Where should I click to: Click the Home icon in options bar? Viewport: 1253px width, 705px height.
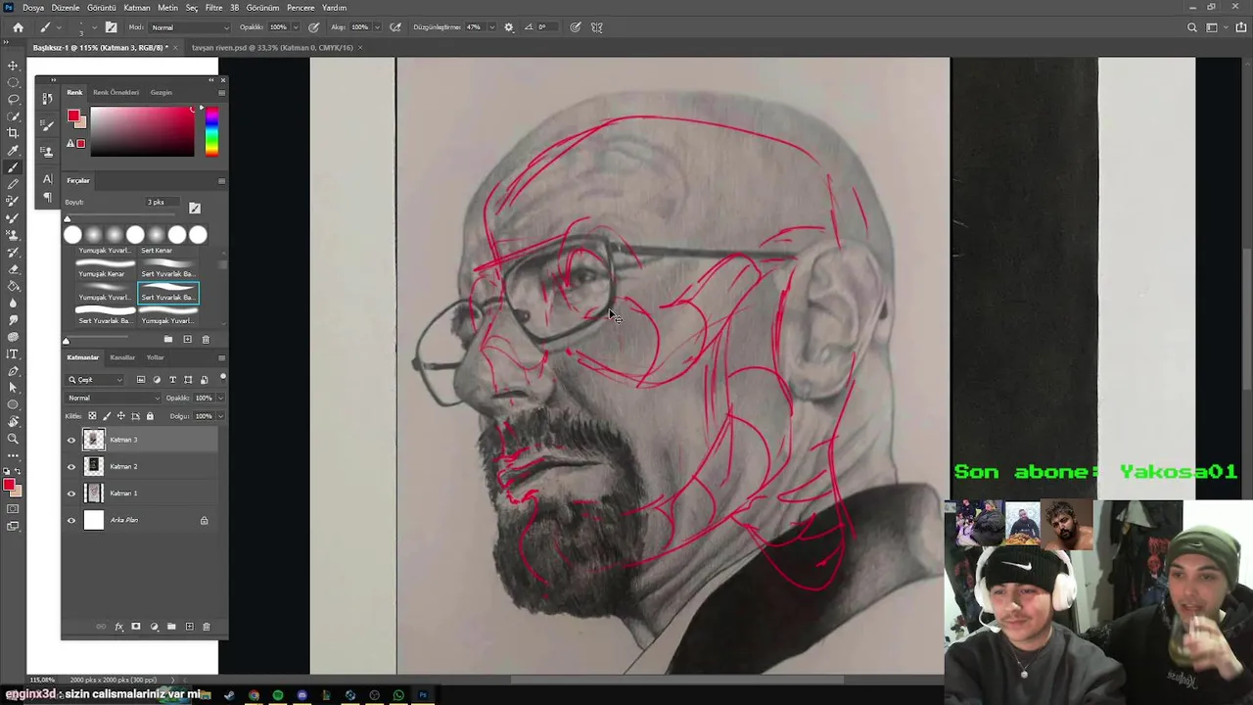18,27
